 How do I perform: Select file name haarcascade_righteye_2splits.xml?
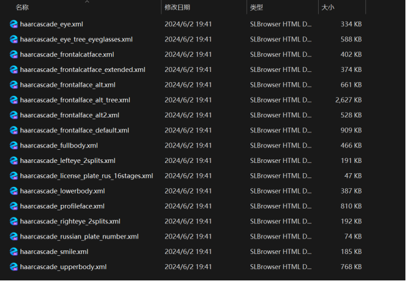[70, 222]
